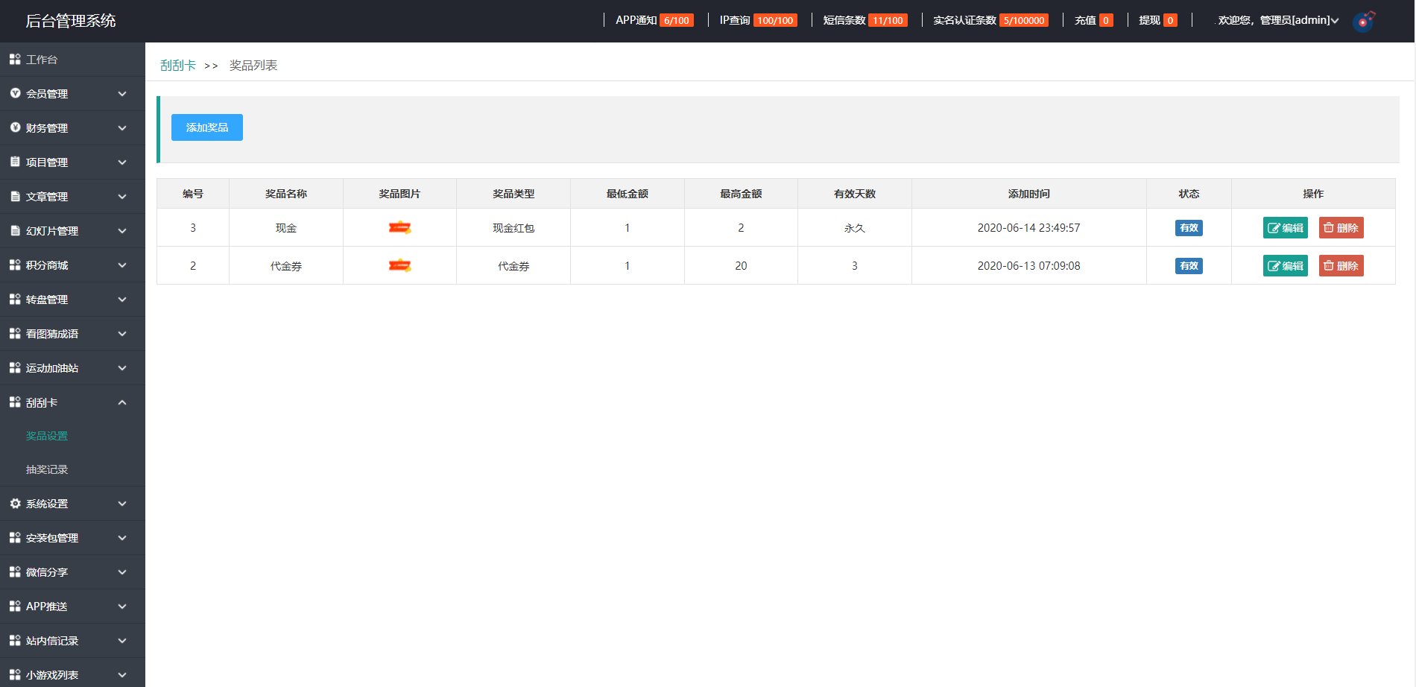Click the 系统设置 gear icon
This screenshot has width=1416, height=687.
[x=15, y=504]
